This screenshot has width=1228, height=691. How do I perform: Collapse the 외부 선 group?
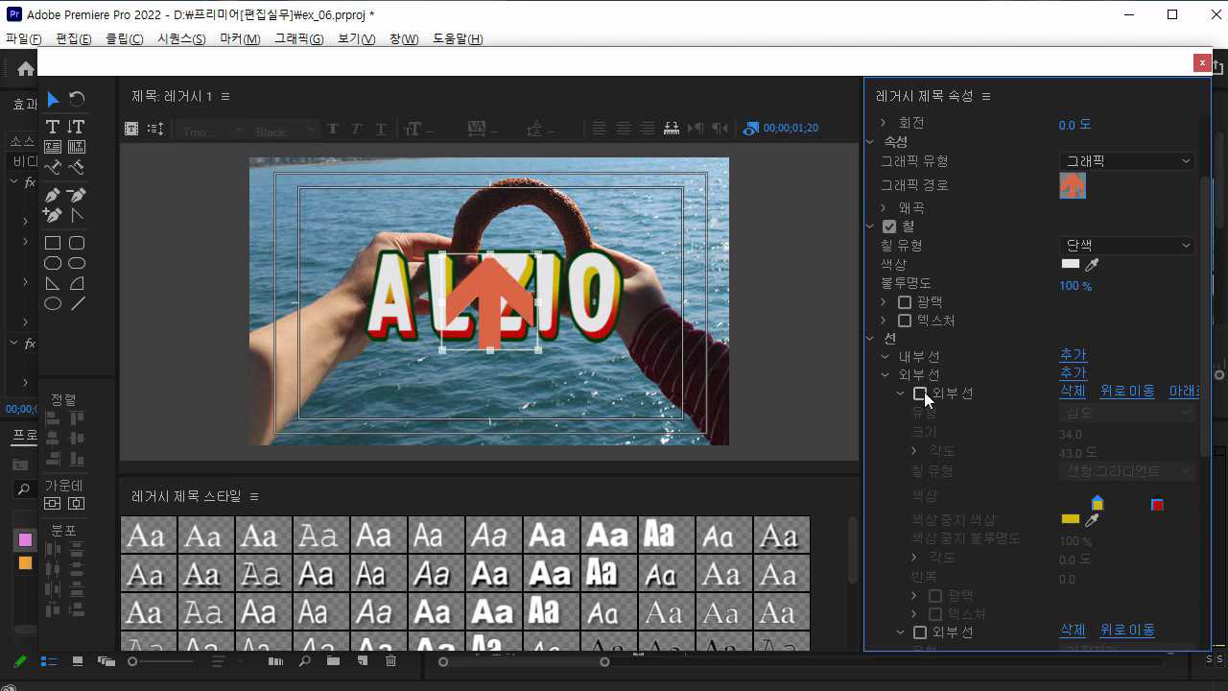pyautogui.click(x=885, y=375)
